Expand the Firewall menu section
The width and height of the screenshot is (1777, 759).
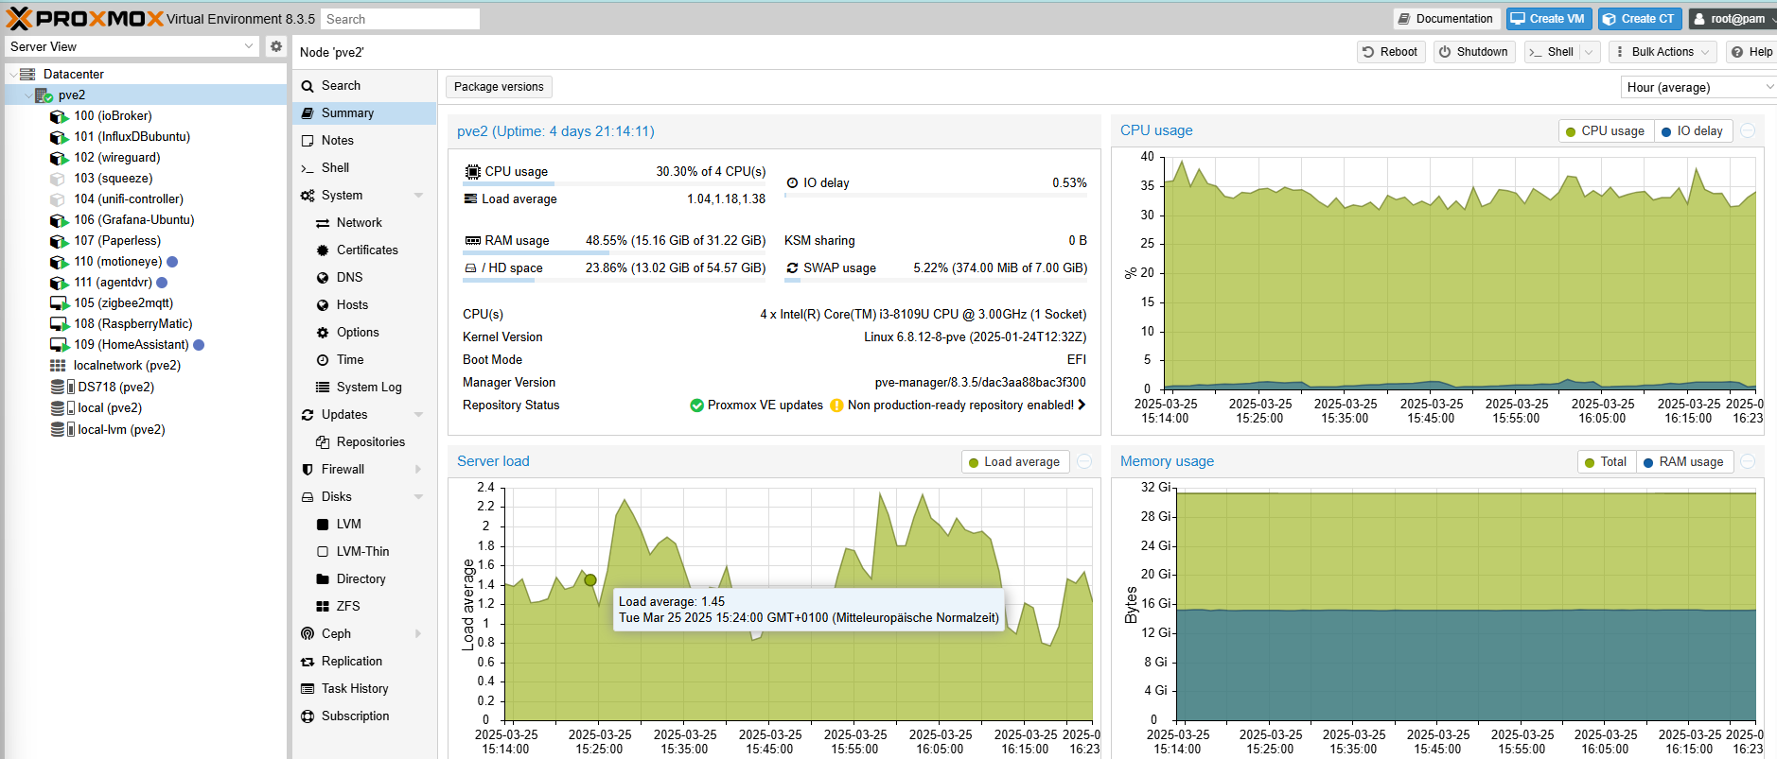click(x=418, y=470)
